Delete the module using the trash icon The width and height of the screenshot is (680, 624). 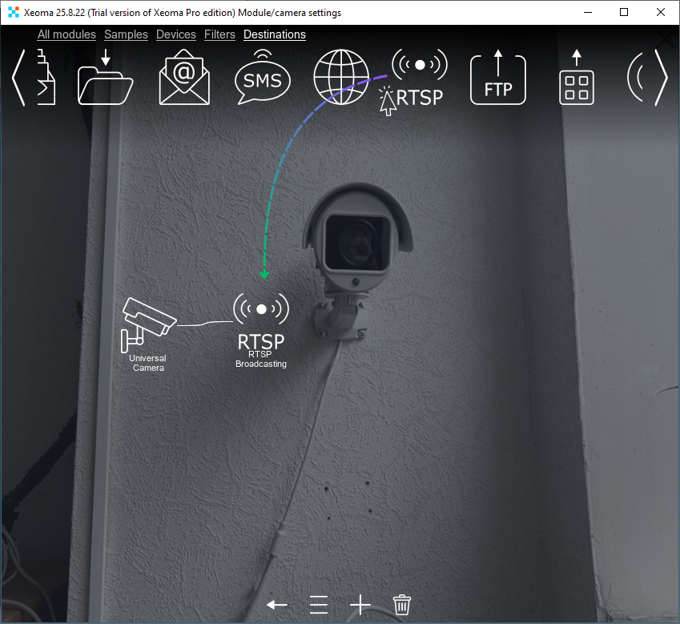click(401, 605)
